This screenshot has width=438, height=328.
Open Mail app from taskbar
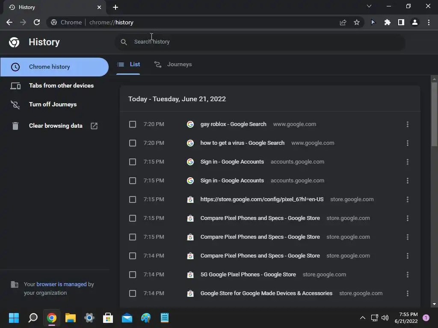click(x=127, y=318)
